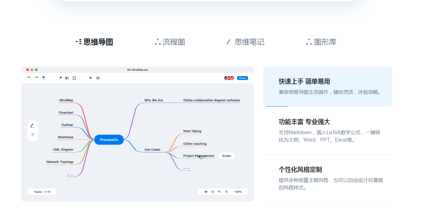This screenshot has width=431, height=212.
Task: Open the 图形库 tab
Action: point(321,42)
